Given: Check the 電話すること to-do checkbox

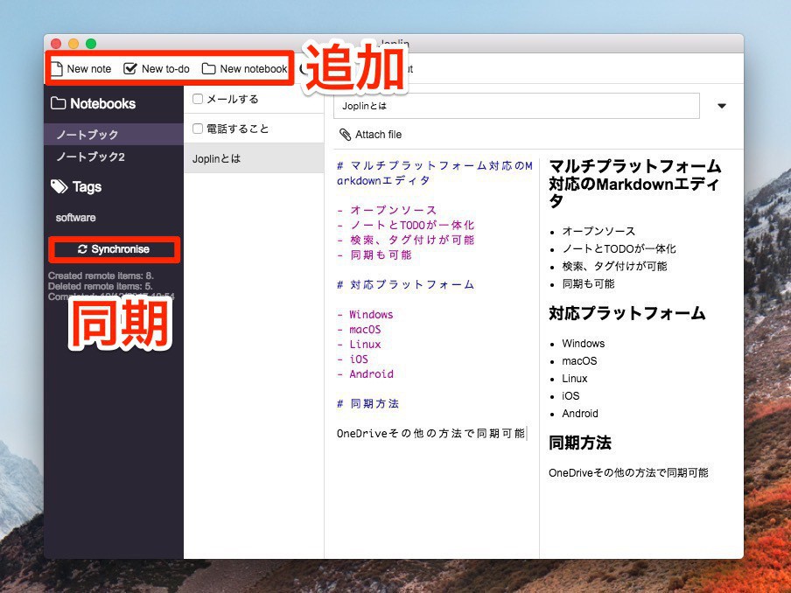Looking at the screenshot, I should tap(198, 129).
